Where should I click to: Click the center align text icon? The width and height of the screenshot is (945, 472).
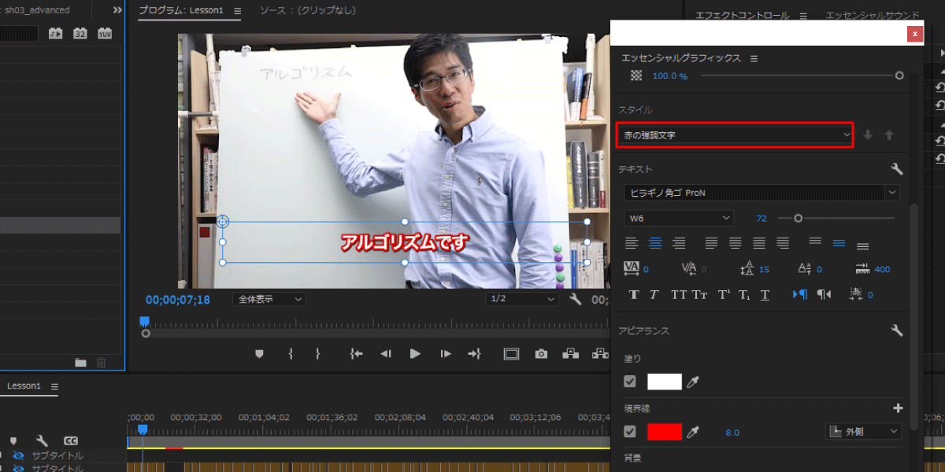(655, 243)
